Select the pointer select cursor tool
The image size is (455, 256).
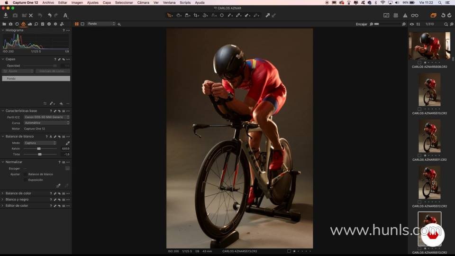coord(170,15)
